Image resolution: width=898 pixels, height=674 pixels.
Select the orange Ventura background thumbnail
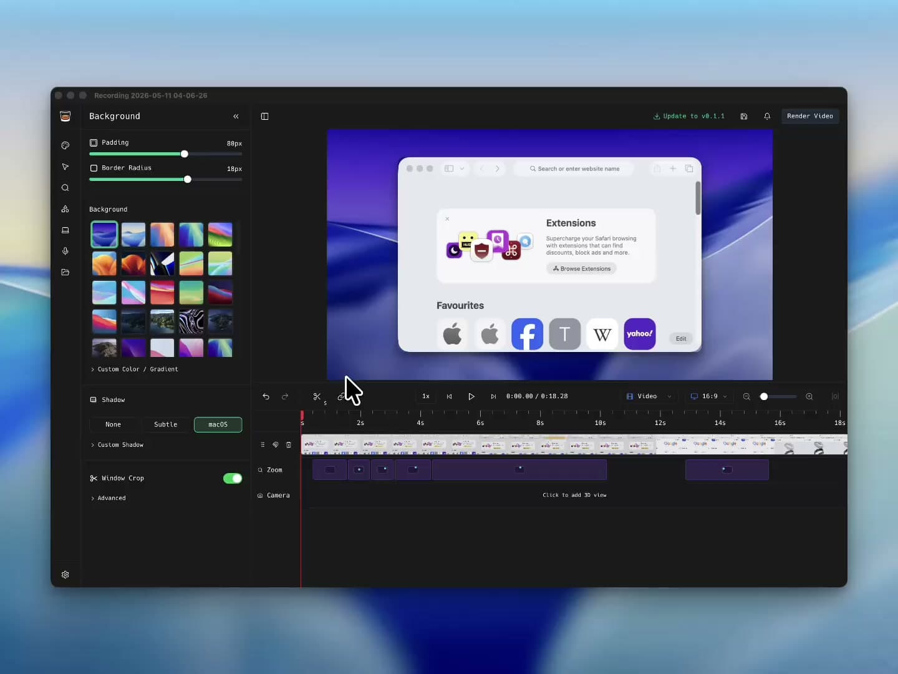(x=104, y=264)
